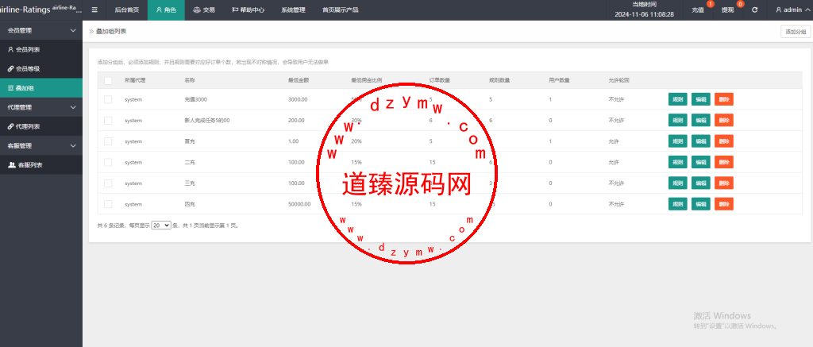Tick the select-all checkbox in table header
The height and width of the screenshot is (347, 813).
click(108, 80)
